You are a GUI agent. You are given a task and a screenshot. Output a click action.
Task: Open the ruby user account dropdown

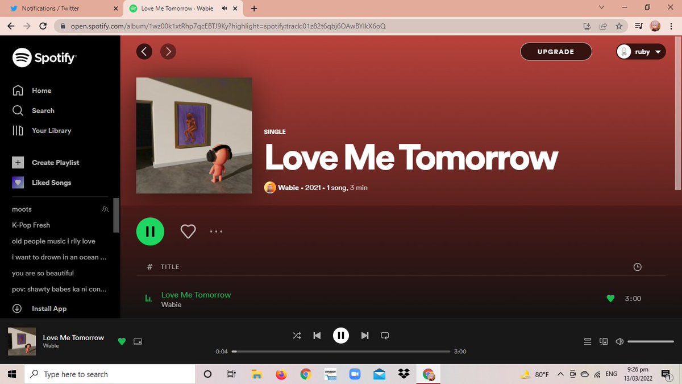pyautogui.click(x=641, y=52)
